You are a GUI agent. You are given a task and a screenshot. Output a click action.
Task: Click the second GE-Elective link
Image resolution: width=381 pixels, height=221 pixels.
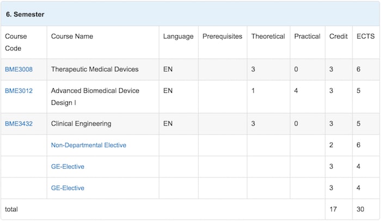pos(67,188)
